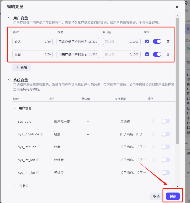190x203 pixels.
Task: Collapse the 用户信息 group
Action: point(15,108)
